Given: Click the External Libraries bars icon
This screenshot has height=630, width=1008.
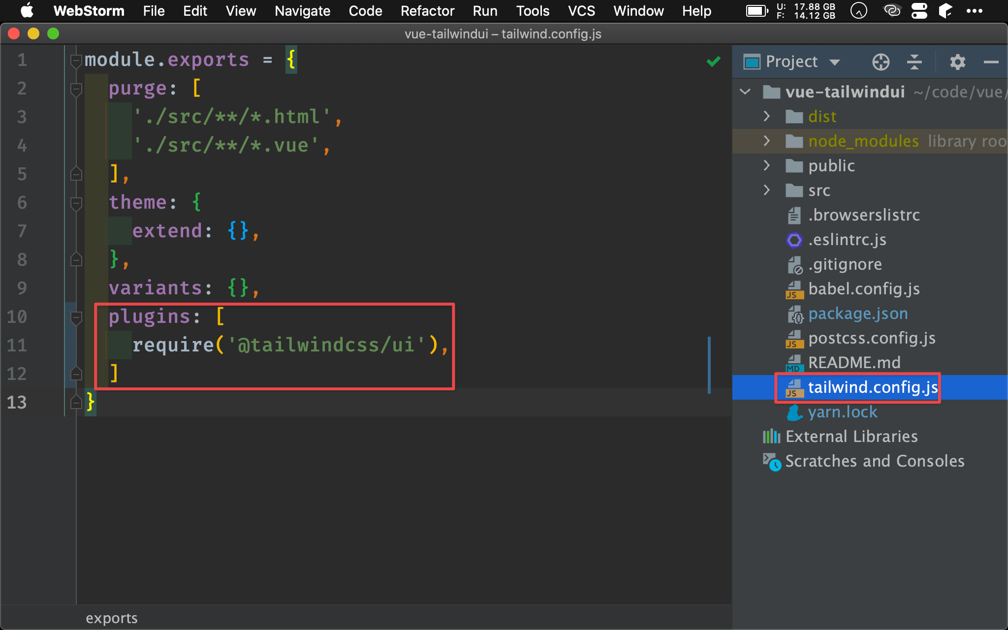Looking at the screenshot, I should tap(771, 437).
